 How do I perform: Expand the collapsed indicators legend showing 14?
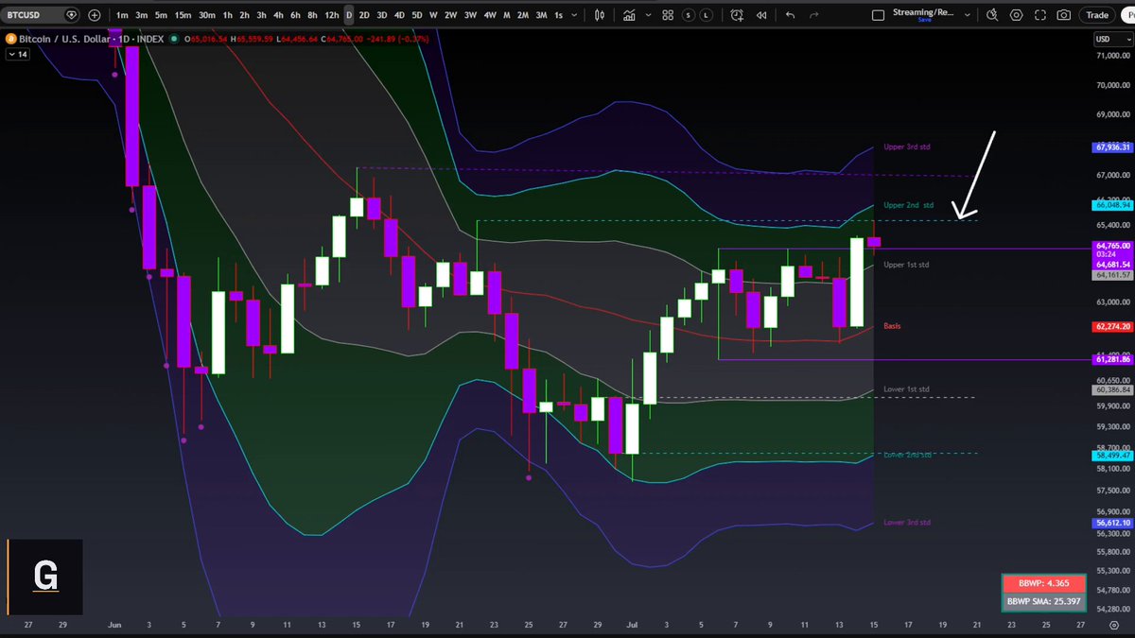pyautogui.click(x=18, y=55)
